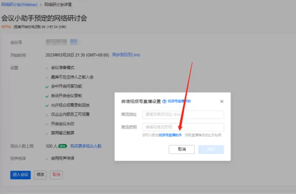Click 购买更多观众人数 link
This screenshot has width=296, height=194.
tap(86, 146)
